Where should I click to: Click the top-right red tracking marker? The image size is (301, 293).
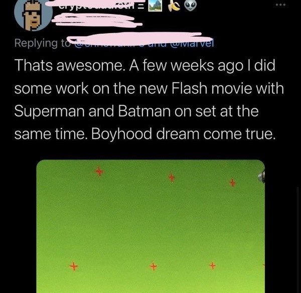pos(232,183)
